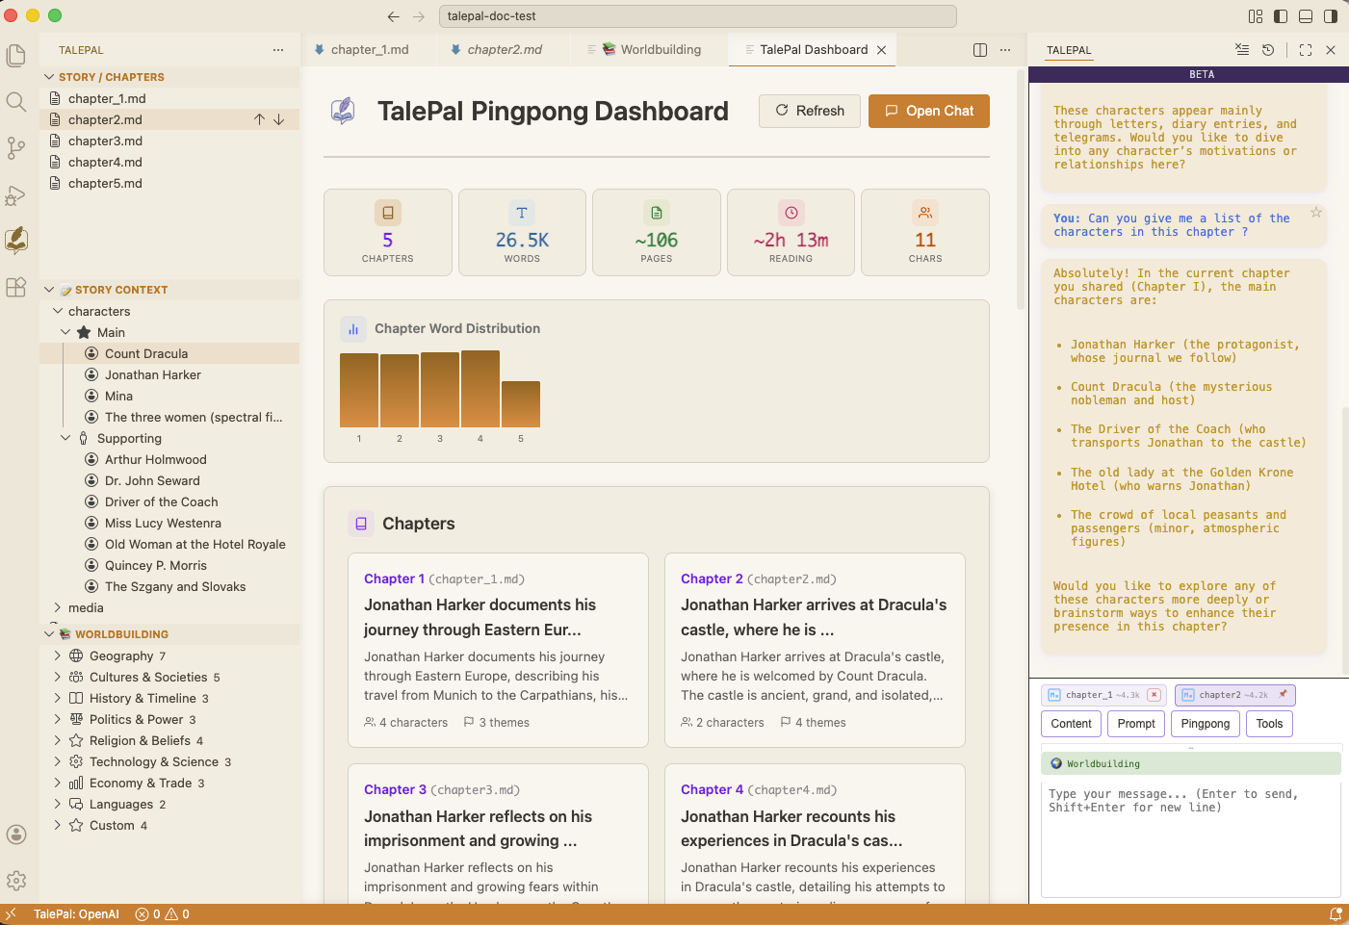Open the Search view in the activity bar
Image resolution: width=1349 pixels, height=925 pixels.
coord(15,101)
